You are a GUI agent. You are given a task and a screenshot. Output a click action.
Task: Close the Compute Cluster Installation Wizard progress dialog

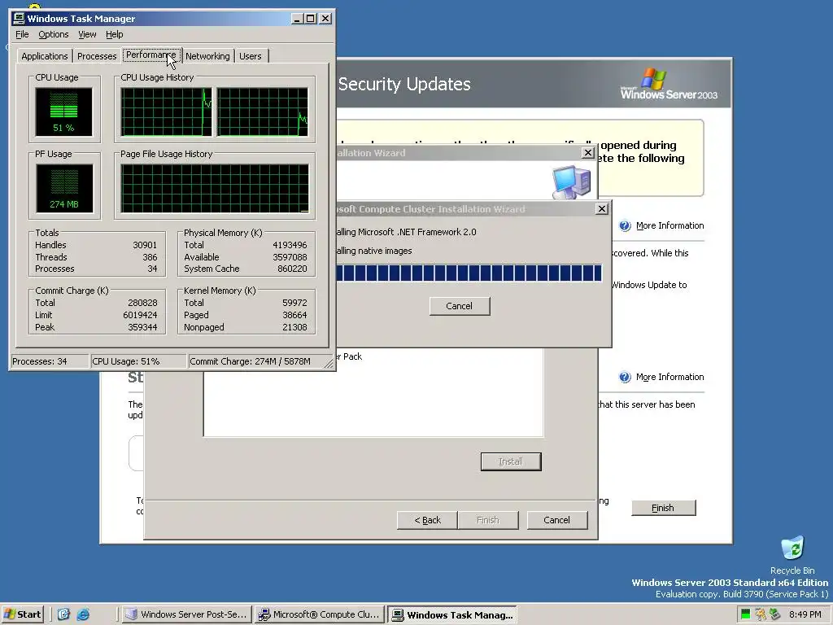coord(601,209)
